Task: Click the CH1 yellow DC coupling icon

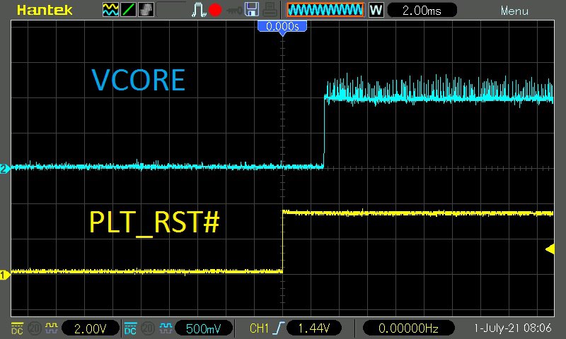Action: 17,328
